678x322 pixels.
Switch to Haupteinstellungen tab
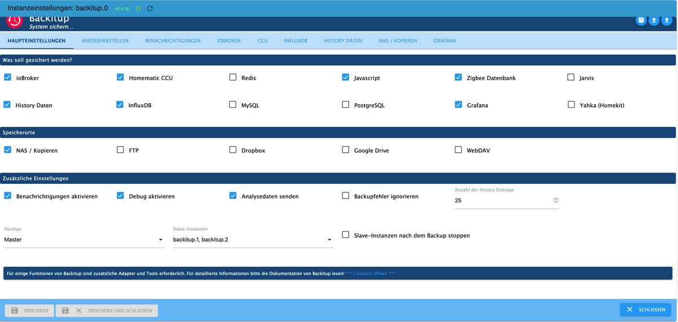pos(37,41)
